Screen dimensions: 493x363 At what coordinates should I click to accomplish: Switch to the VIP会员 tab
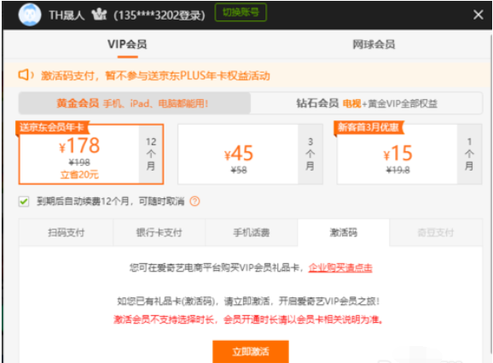click(127, 44)
